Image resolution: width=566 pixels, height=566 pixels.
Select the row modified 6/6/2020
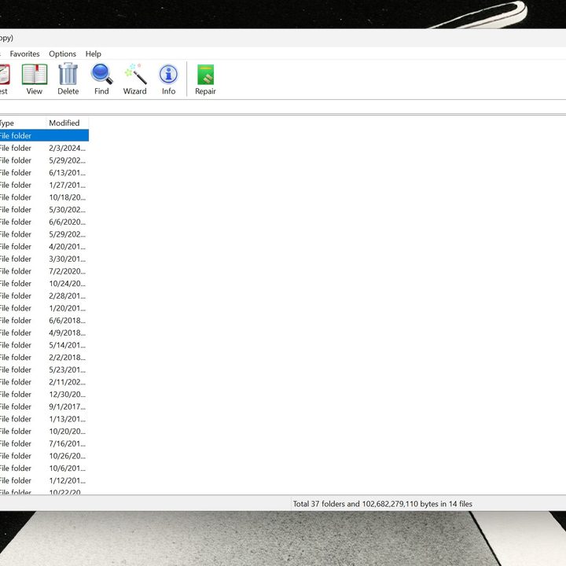coord(44,222)
